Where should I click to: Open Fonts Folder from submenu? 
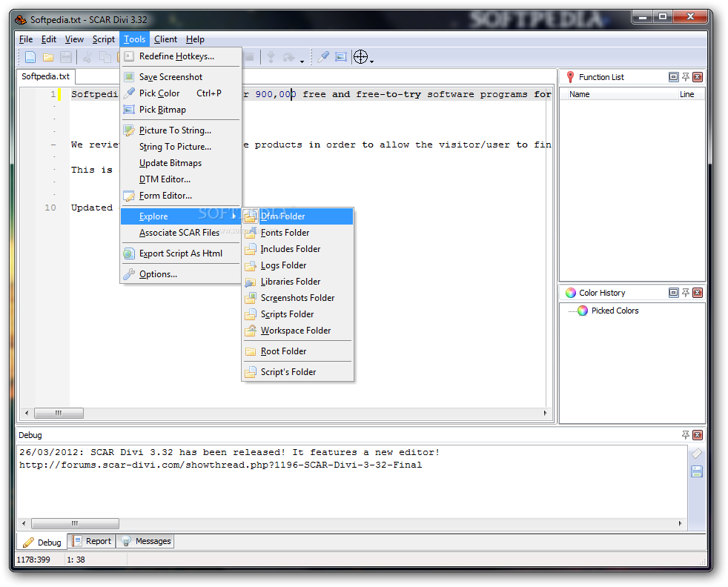[x=297, y=233]
